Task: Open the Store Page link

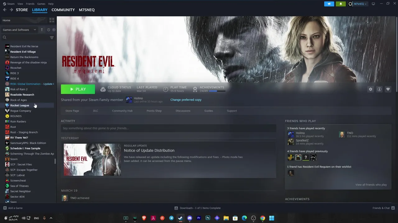Action: click(72, 111)
